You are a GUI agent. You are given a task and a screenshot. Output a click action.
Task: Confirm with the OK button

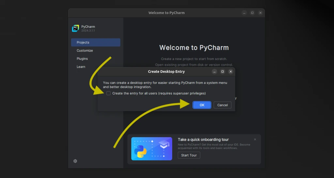[202, 105]
